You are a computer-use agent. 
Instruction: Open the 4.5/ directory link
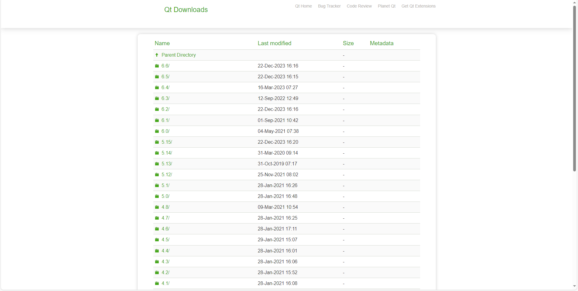(165, 239)
